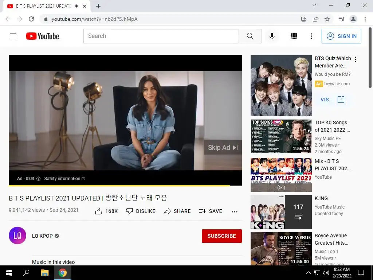Click the search magnifier button
373x280 pixels.
(x=250, y=36)
